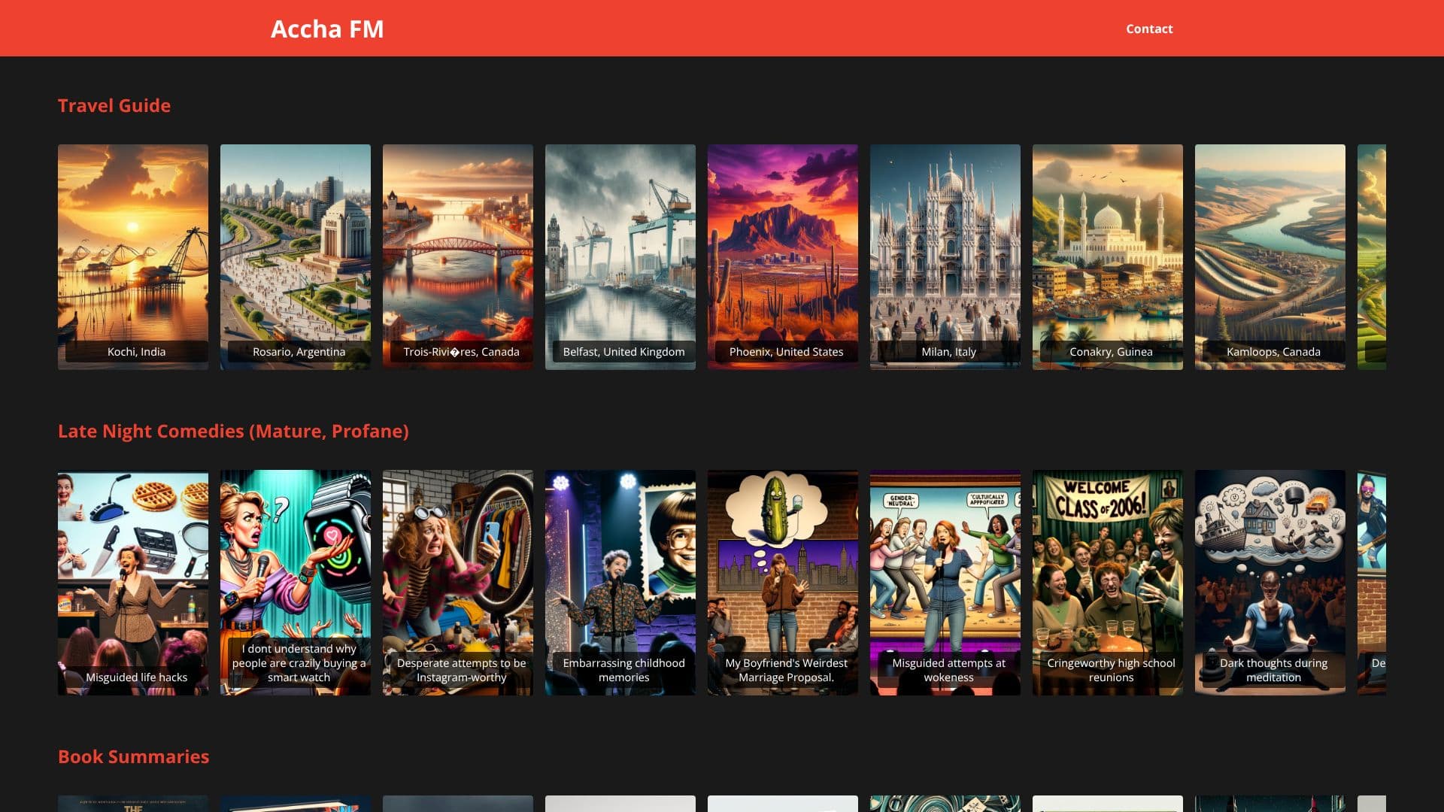This screenshot has height=812, width=1444.
Task: Select Cringeworthy high school reunions card
Action: click(1108, 583)
